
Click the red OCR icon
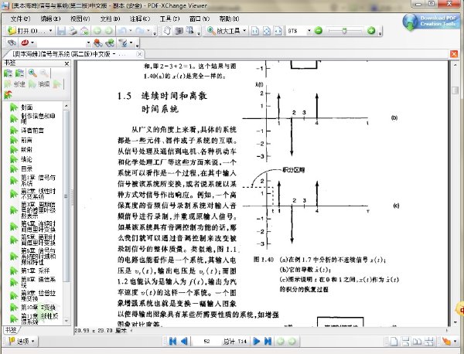[25, 43]
